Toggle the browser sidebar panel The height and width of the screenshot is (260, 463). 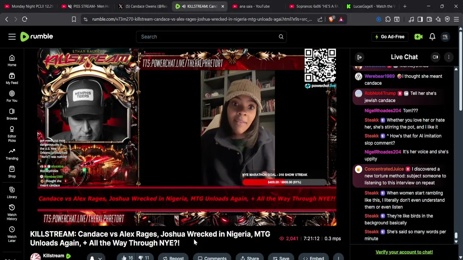[x=420, y=19]
